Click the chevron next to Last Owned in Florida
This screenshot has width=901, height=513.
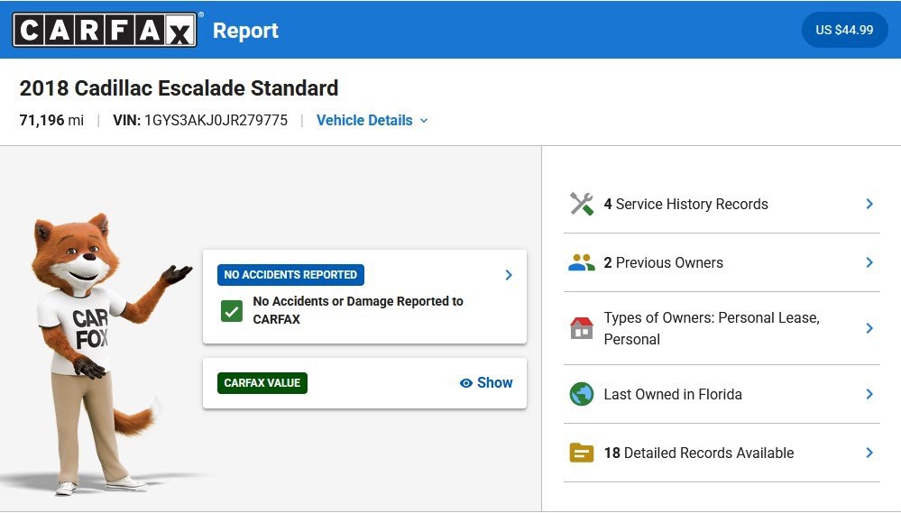point(869,394)
